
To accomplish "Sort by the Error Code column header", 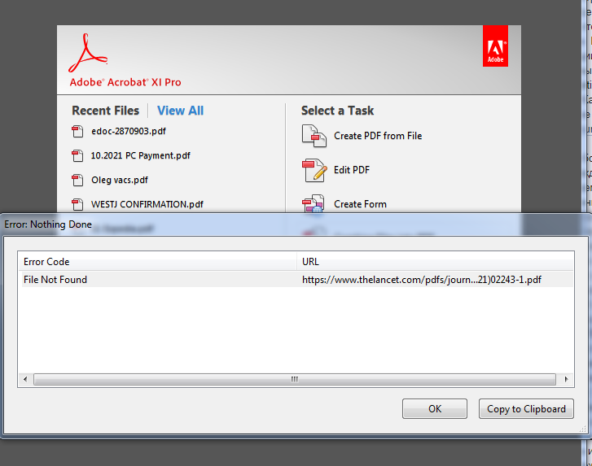I will tap(157, 261).
